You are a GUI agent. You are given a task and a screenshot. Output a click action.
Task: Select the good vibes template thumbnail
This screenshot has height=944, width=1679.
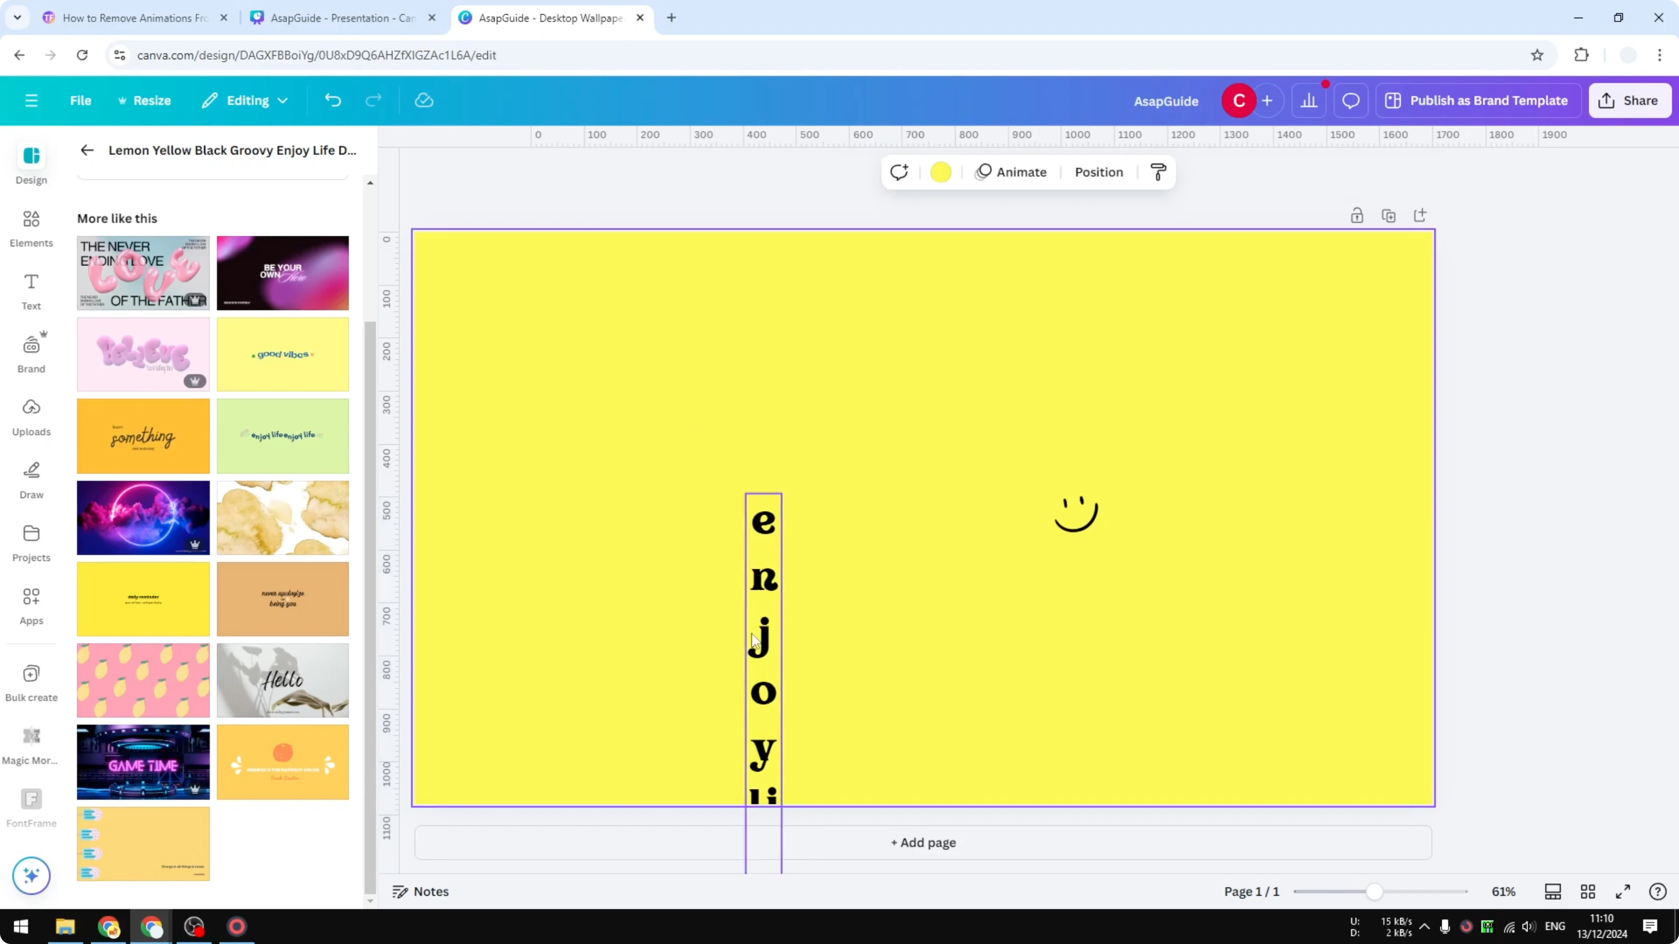click(x=283, y=354)
